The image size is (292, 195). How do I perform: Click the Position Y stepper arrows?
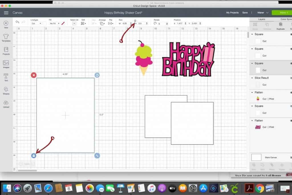coord(200,23)
